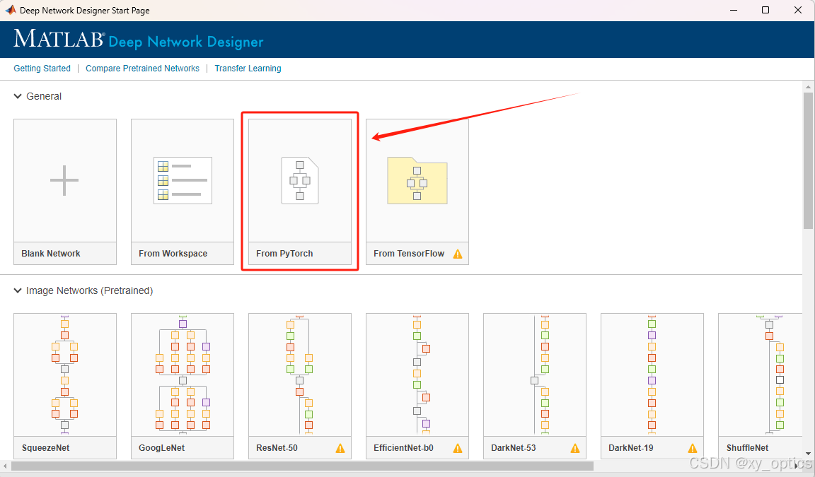Viewport: 815px width, 477px height.
Task: Click the From TensorFlow label
Action: [409, 253]
